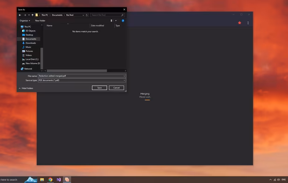Viewport: 288px width, 183px height.
Task: Refresh the RecTool folder view
Action: coord(87,15)
